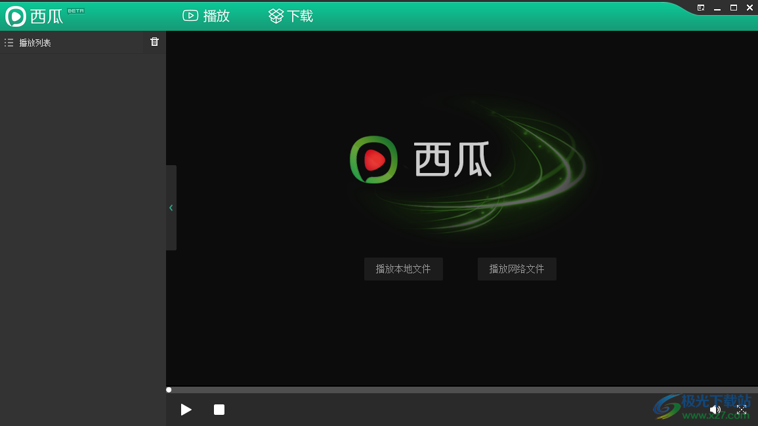The image size is (758, 426).
Task: Collapse the playlist panel with the chevron
Action: [171, 208]
